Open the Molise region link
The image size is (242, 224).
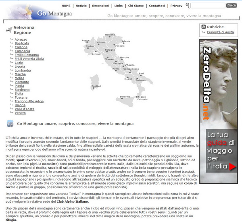[x=19, y=78]
